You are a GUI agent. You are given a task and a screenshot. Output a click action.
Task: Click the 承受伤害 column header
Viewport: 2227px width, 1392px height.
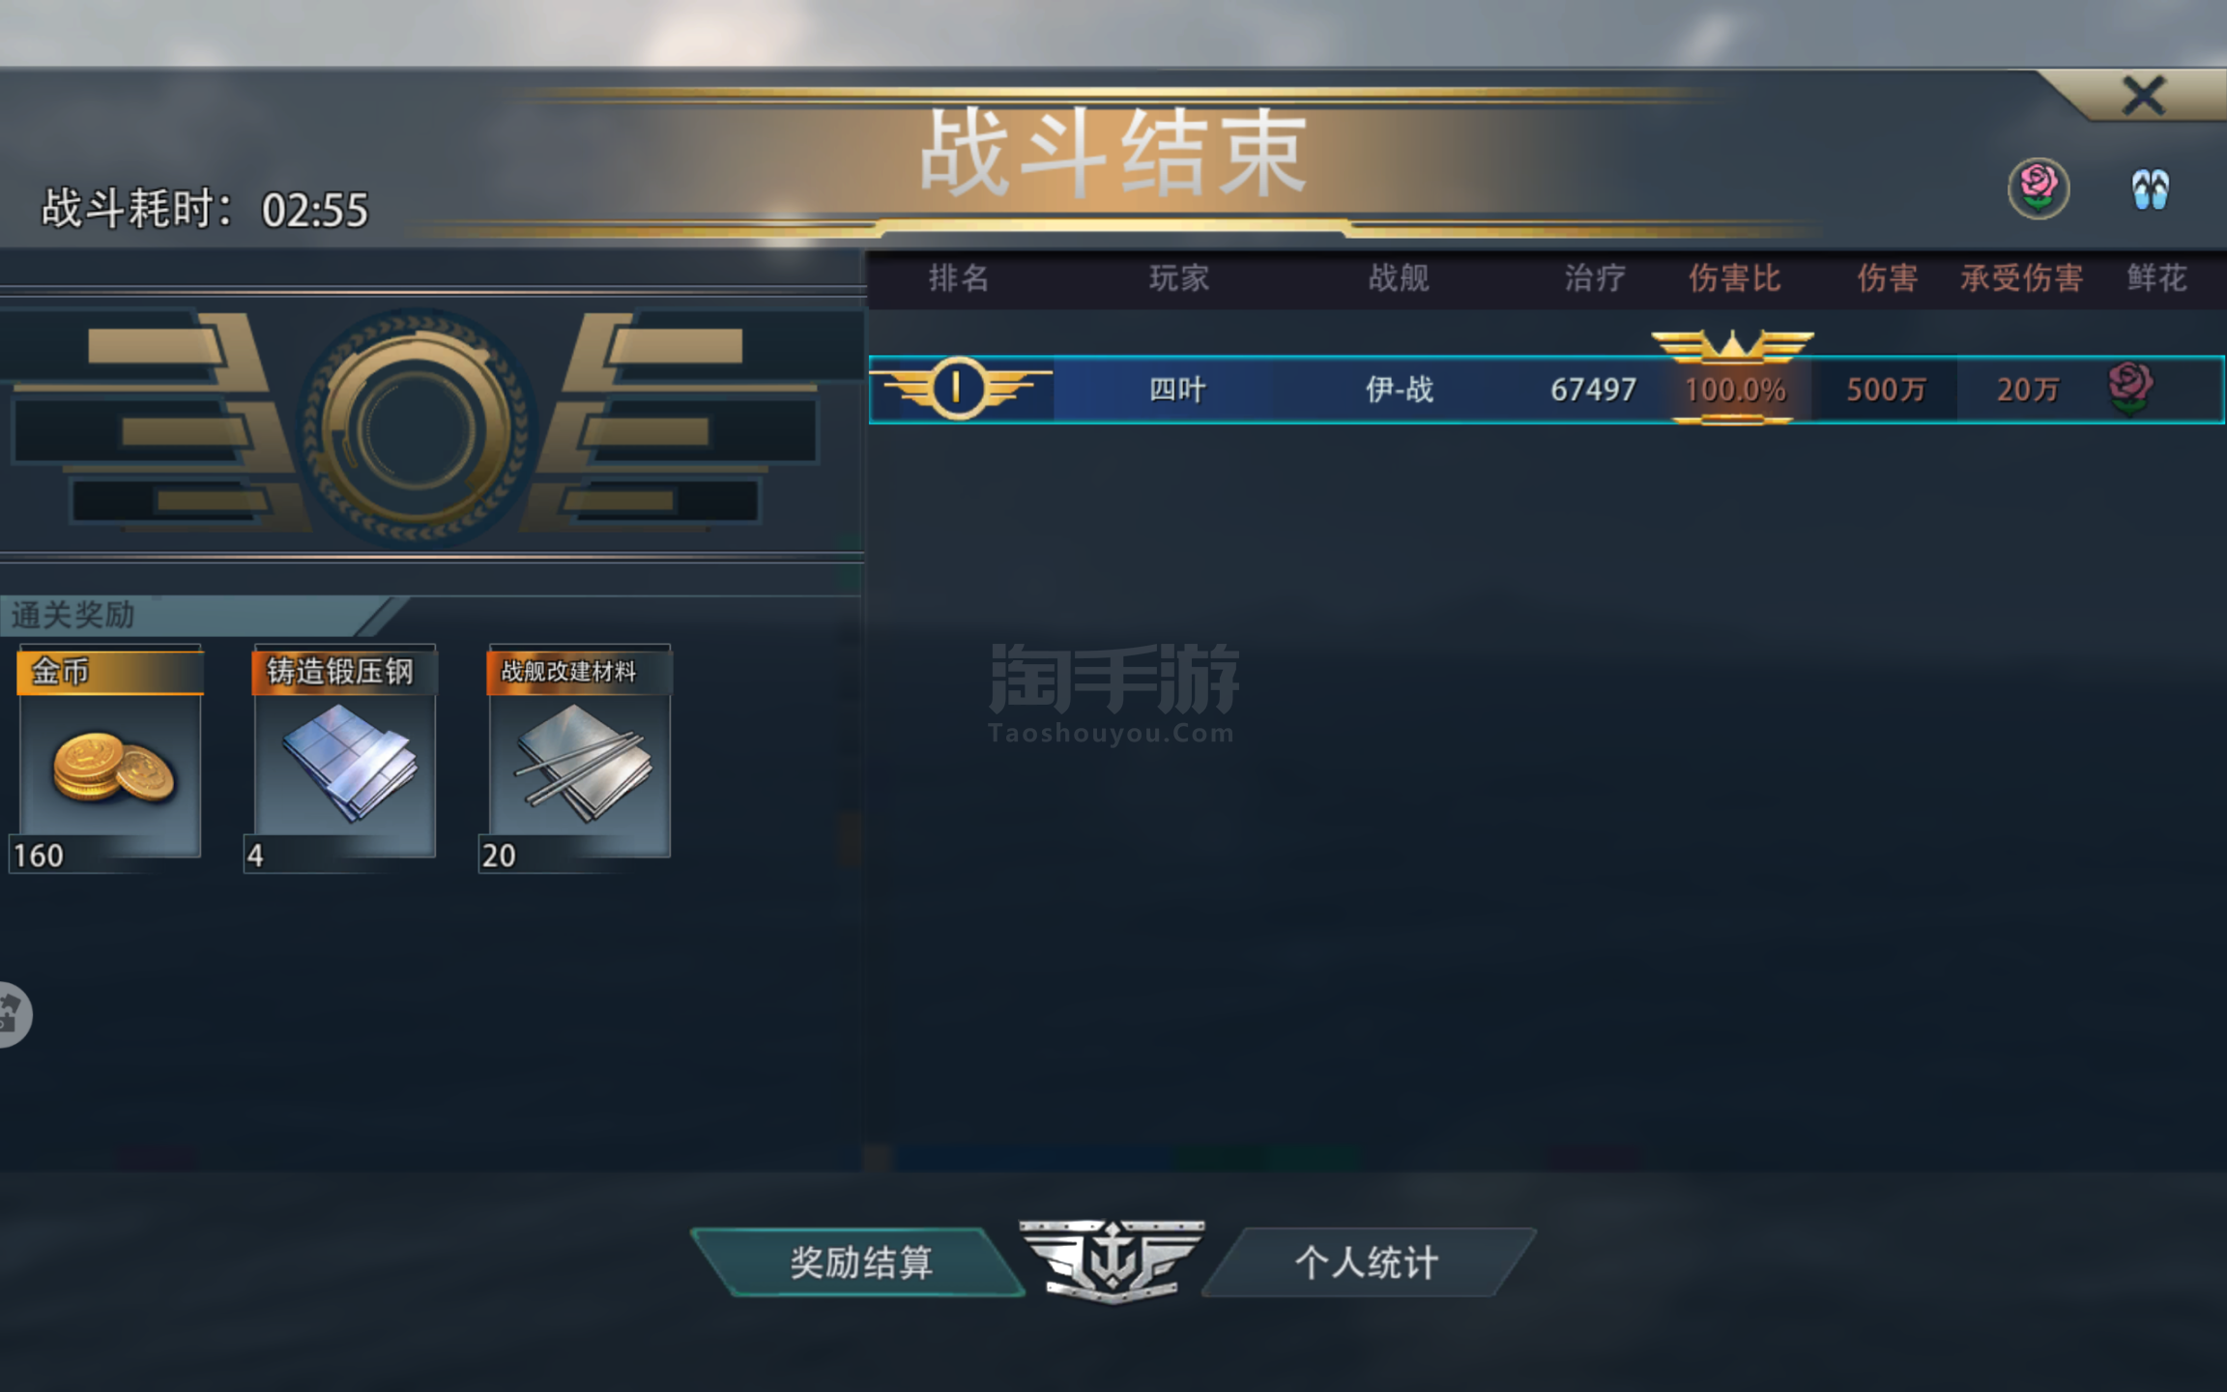click(2021, 278)
